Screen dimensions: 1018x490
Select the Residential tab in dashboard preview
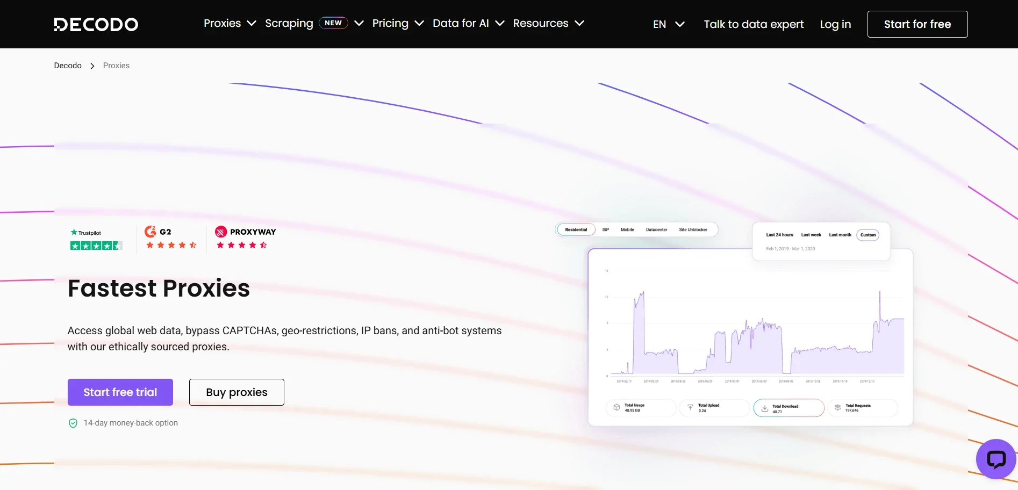(x=576, y=230)
